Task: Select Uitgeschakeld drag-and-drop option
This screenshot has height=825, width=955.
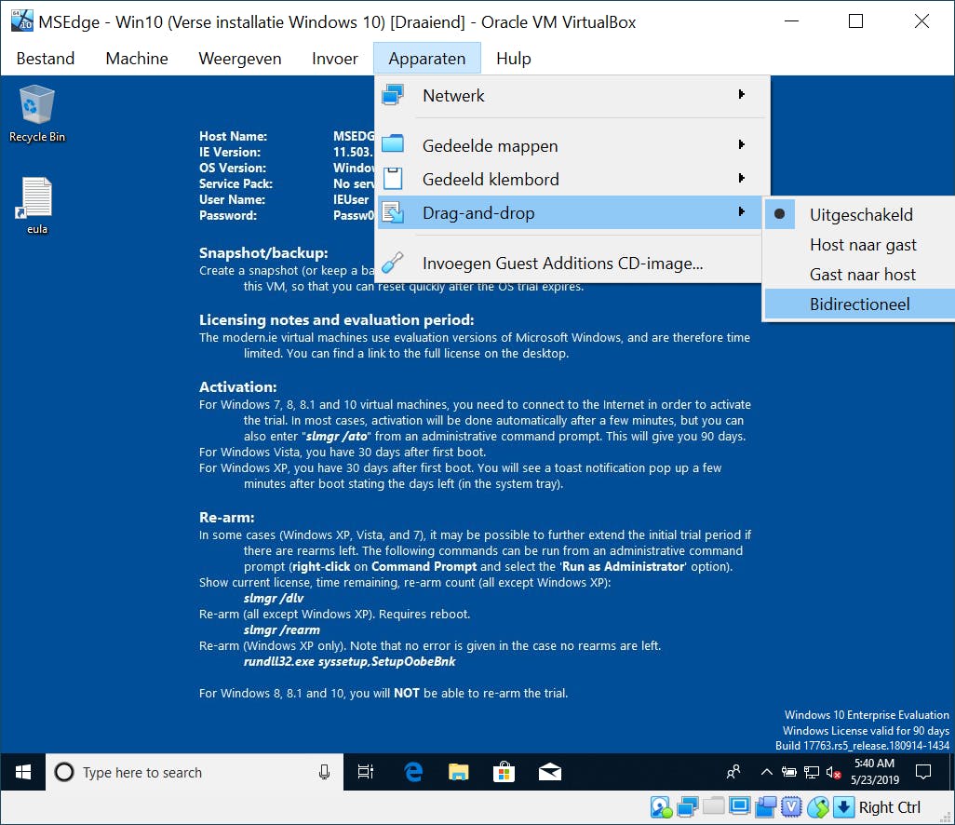Action: click(861, 214)
